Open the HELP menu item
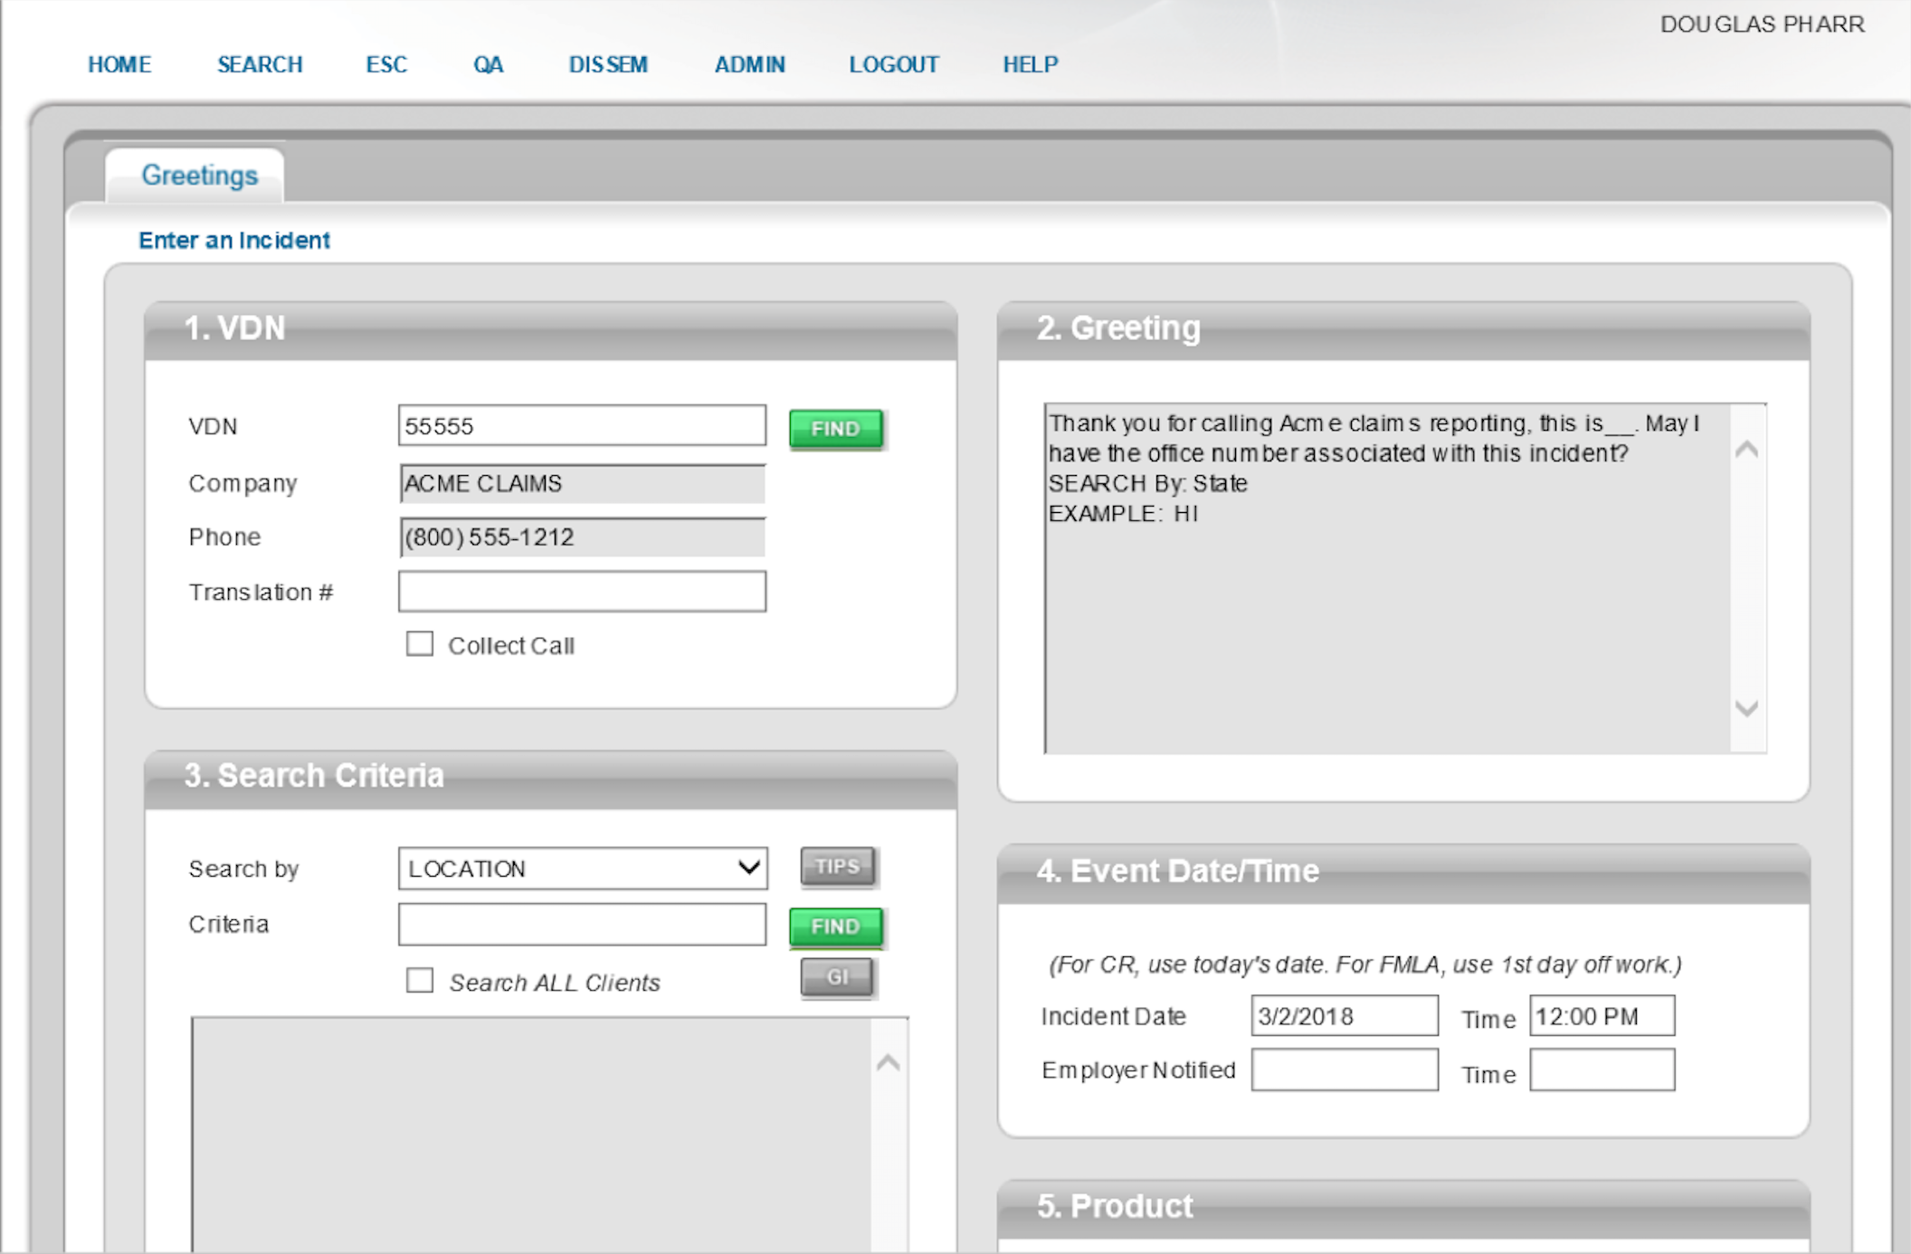 (1030, 64)
